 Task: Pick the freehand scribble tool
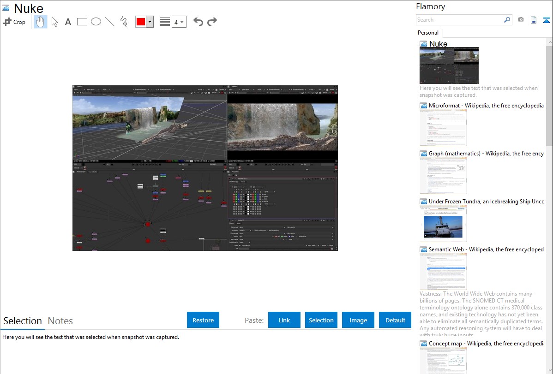pos(124,22)
